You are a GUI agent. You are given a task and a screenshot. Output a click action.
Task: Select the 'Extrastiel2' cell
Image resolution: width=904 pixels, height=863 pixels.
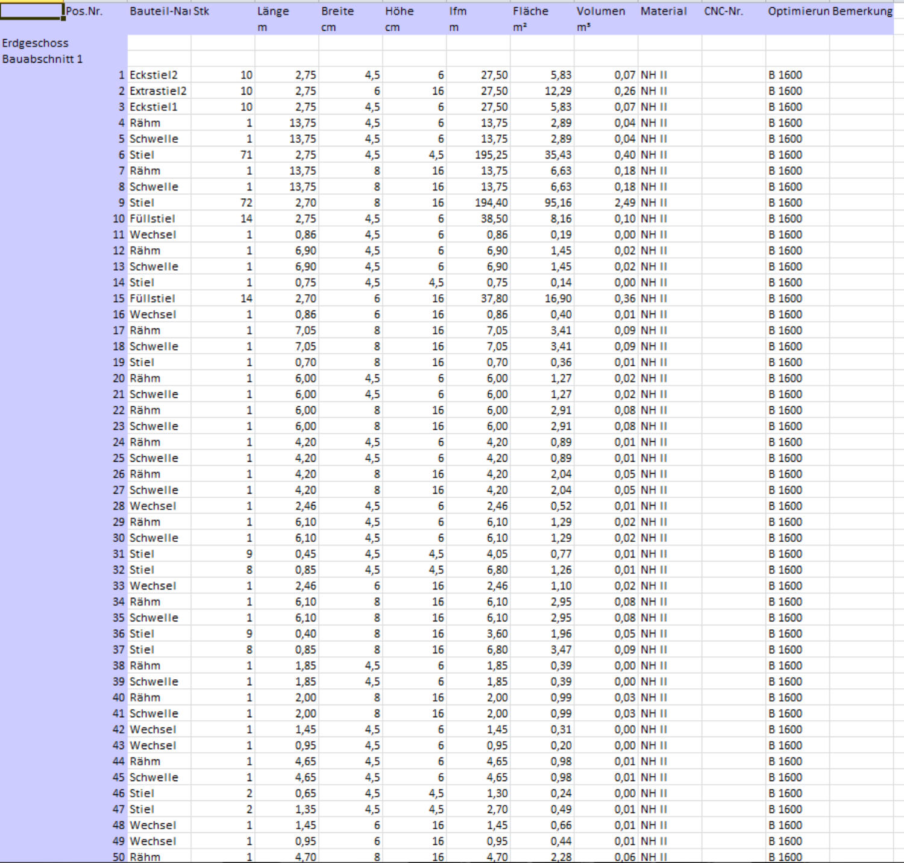click(159, 91)
